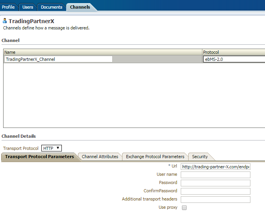265x217 pixels.
Task: Click the Use proxy label
Action: pyautogui.click(x=168, y=208)
